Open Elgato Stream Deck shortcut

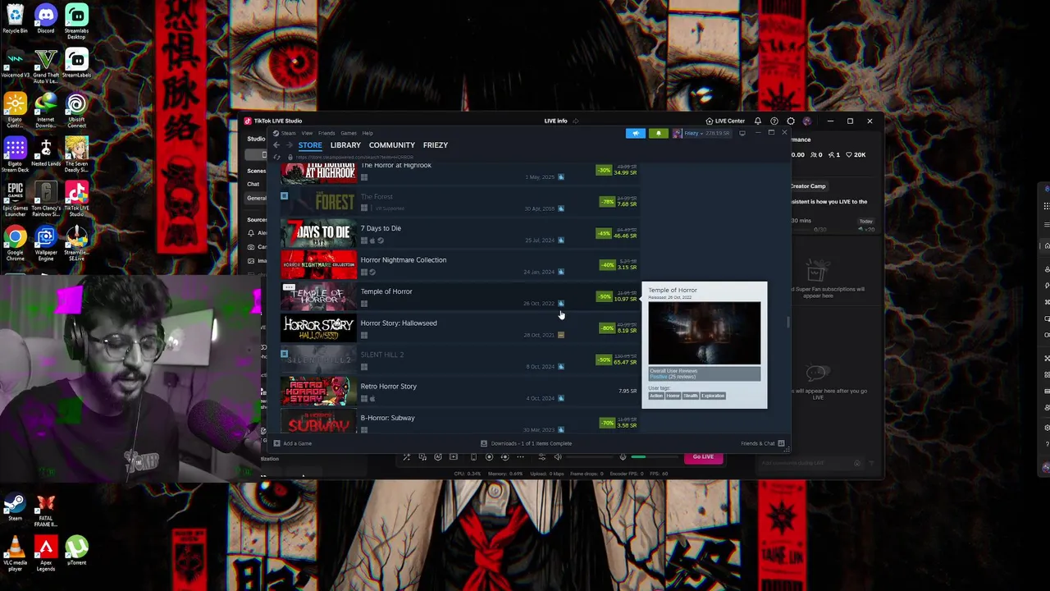coord(15,155)
